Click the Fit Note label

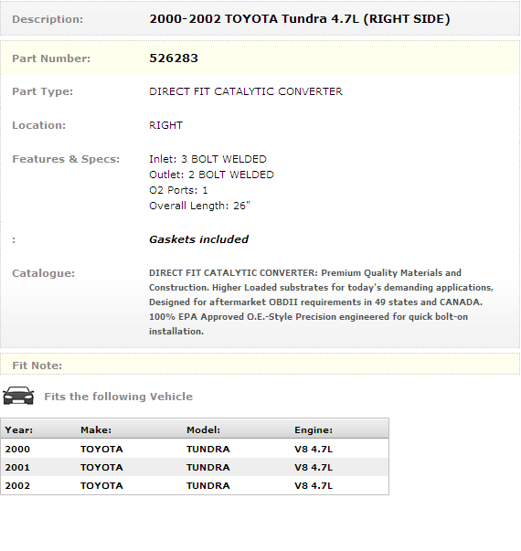point(37,366)
